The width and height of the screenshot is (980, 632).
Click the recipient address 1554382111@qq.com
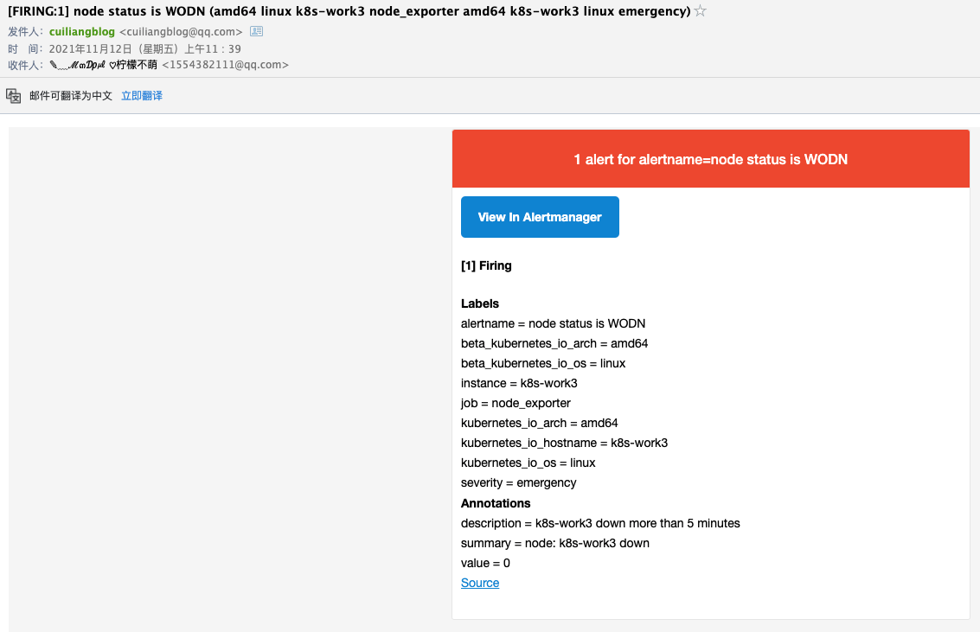[x=225, y=65]
